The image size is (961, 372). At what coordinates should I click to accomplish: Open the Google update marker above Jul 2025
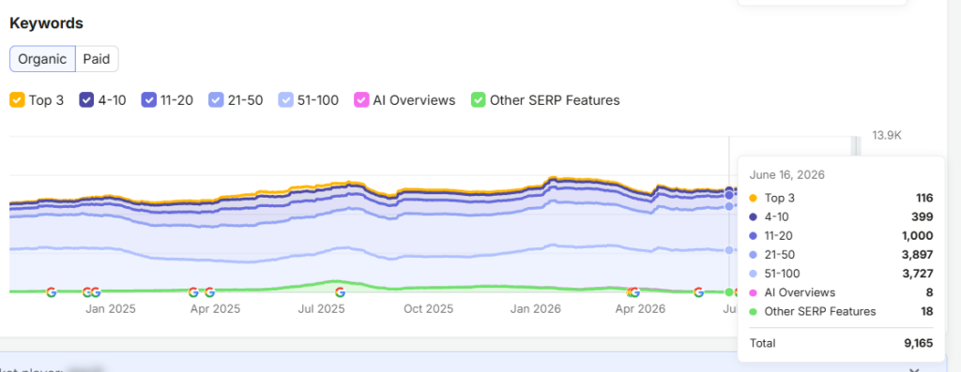coord(340,292)
